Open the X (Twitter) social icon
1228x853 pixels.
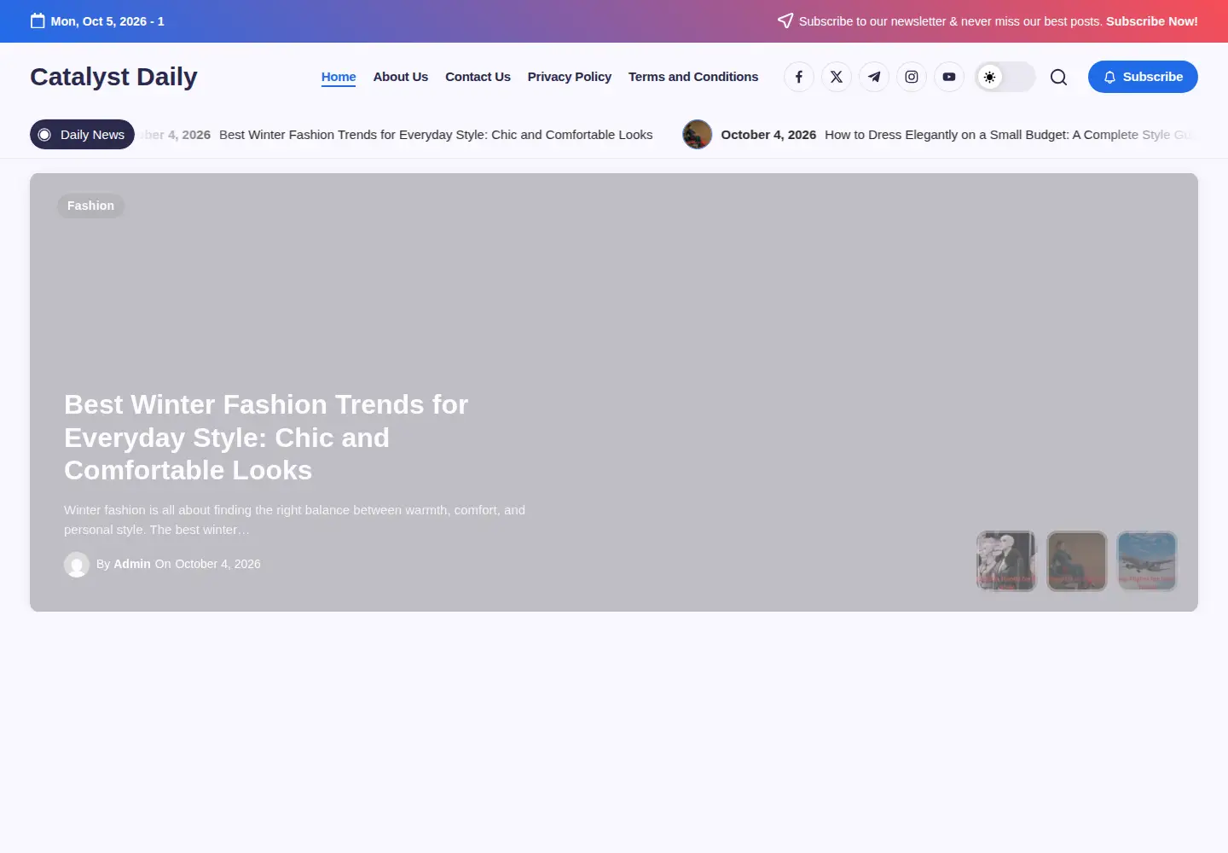(x=837, y=77)
